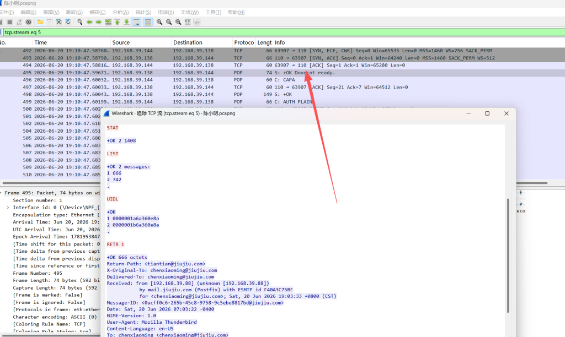Save capture file toolbar icon
This screenshot has height=337, width=565.
point(50,22)
